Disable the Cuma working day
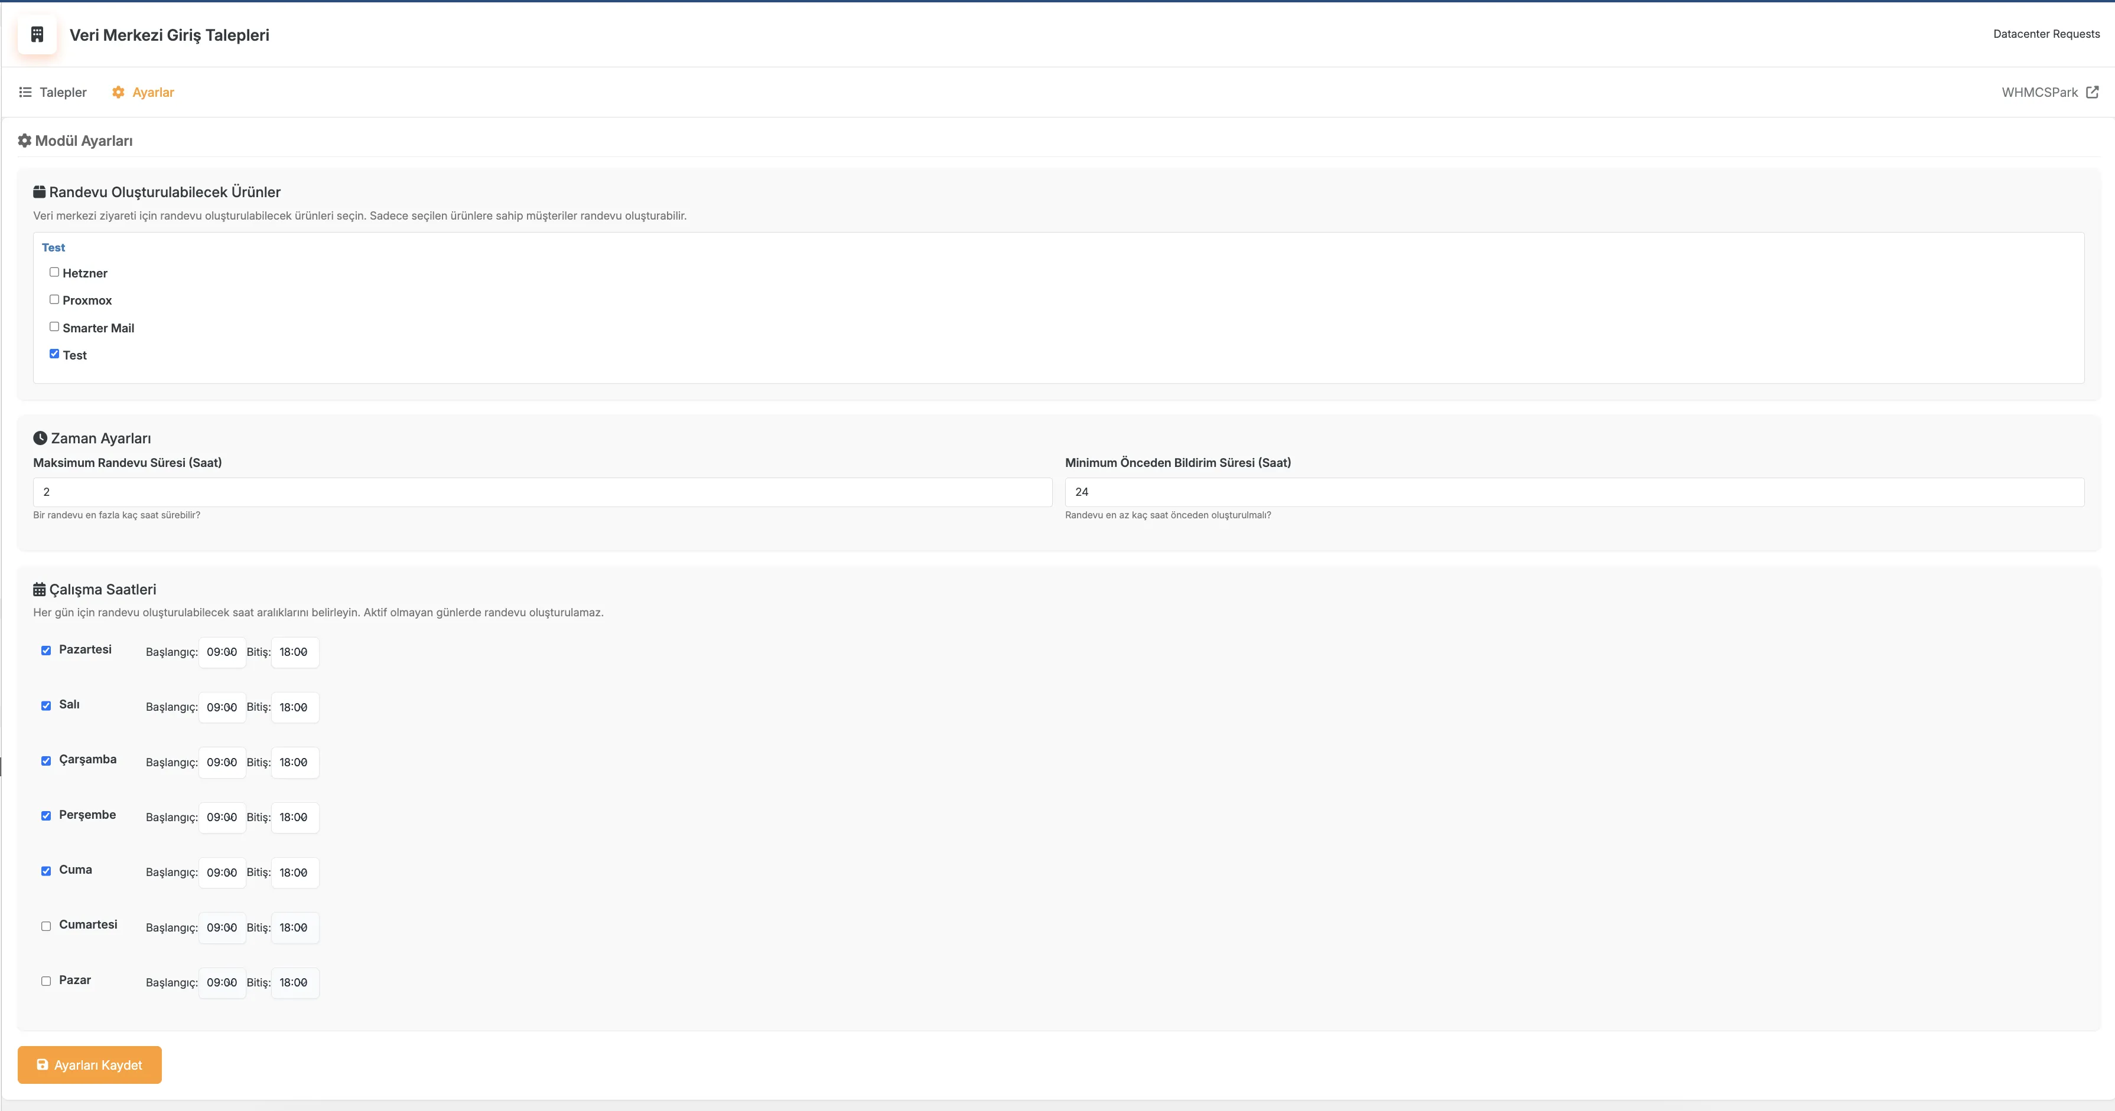 [46, 871]
